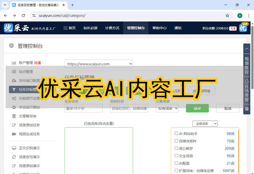Open the site URL dropdown https://www.ucaiyun.com
Viewport: 254px width, 174px height.
click(x=99, y=64)
